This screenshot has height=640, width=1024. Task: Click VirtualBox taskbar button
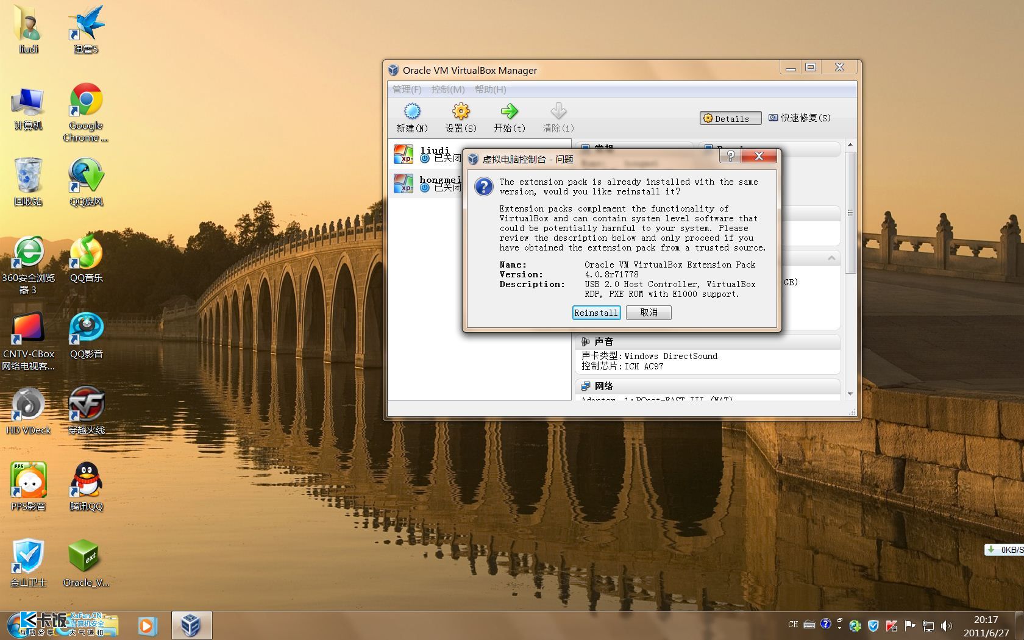pos(191,626)
